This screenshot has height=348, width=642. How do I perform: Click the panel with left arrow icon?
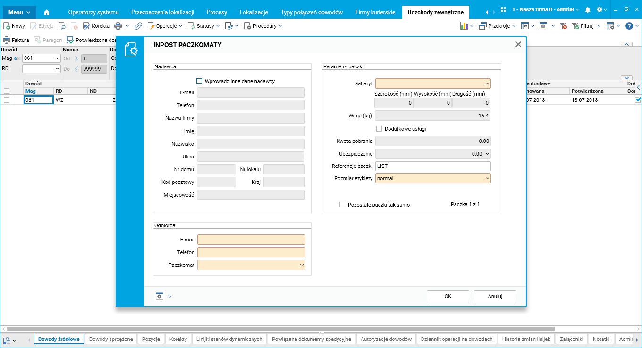[x=524, y=26]
